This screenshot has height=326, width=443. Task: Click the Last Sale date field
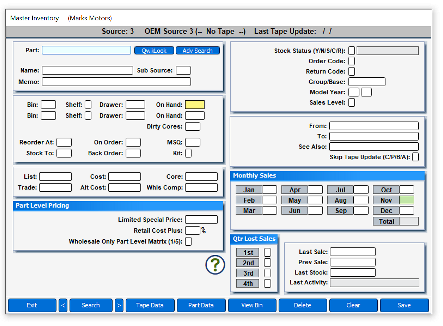point(352,252)
